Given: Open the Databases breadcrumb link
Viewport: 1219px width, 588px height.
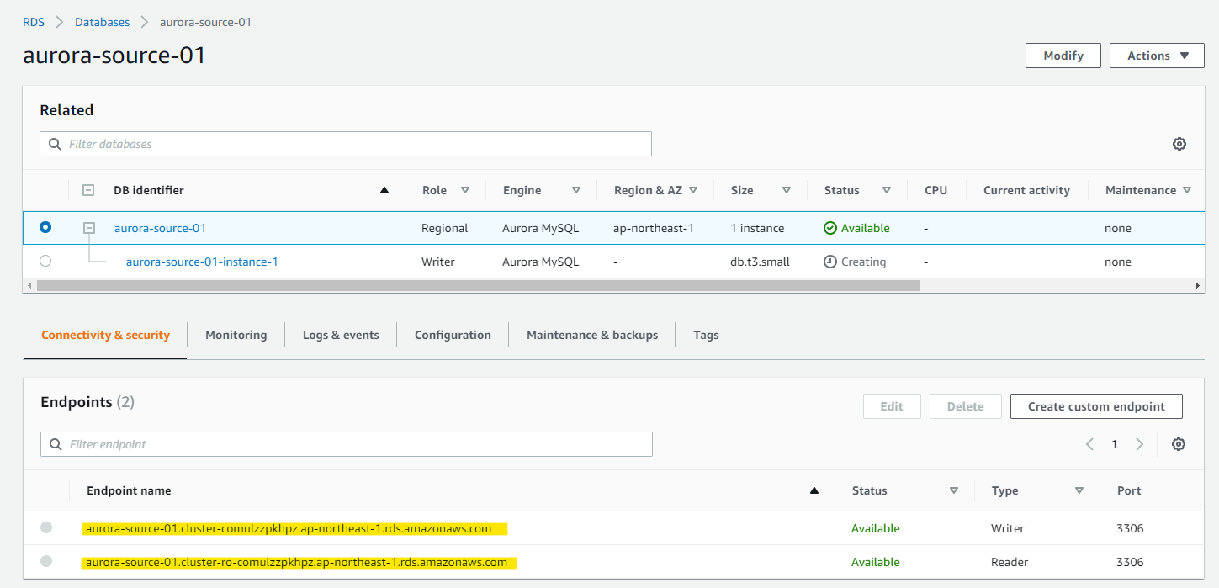Looking at the screenshot, I should coord(103,22).
